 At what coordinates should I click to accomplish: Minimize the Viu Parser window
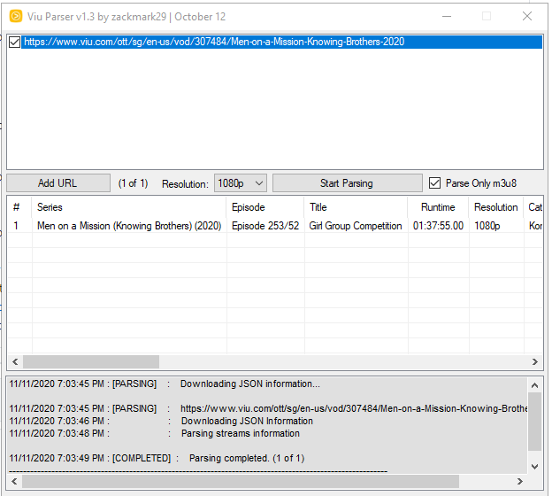pos(447,16)
